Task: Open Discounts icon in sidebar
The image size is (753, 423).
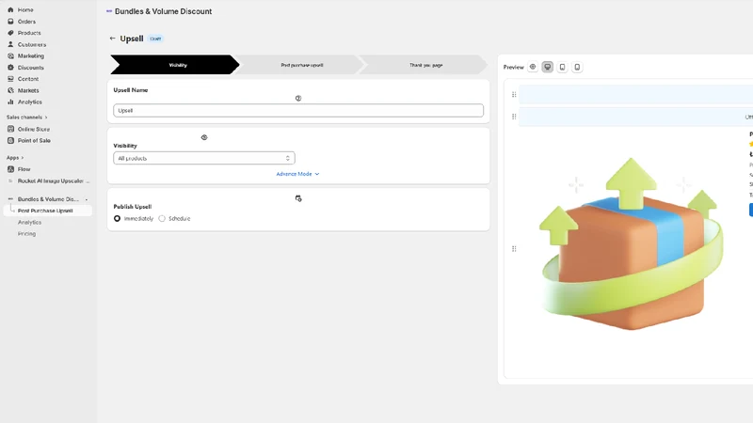Action: (10, 67)
